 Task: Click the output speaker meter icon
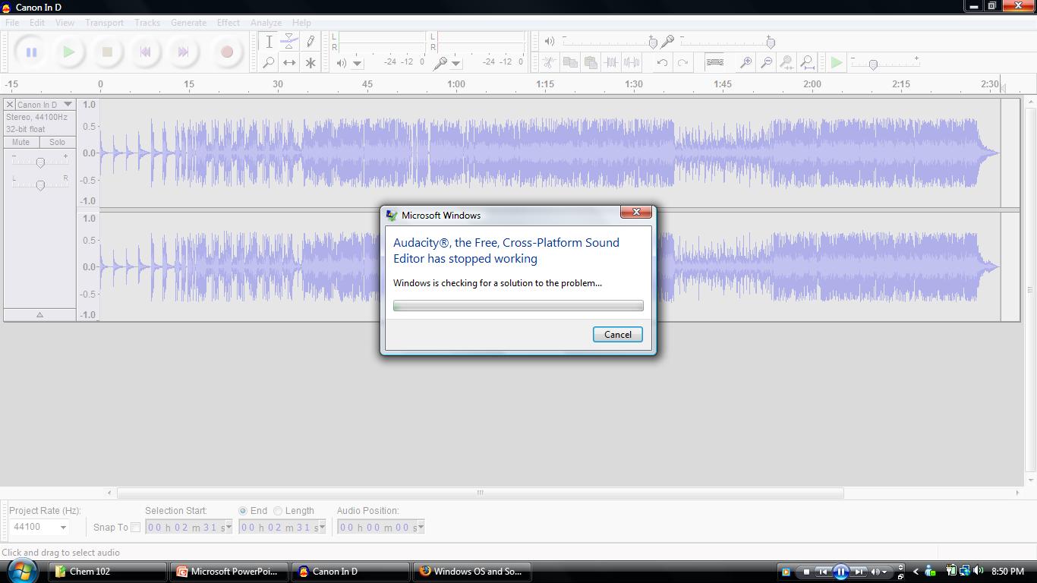tap(342, 63)
